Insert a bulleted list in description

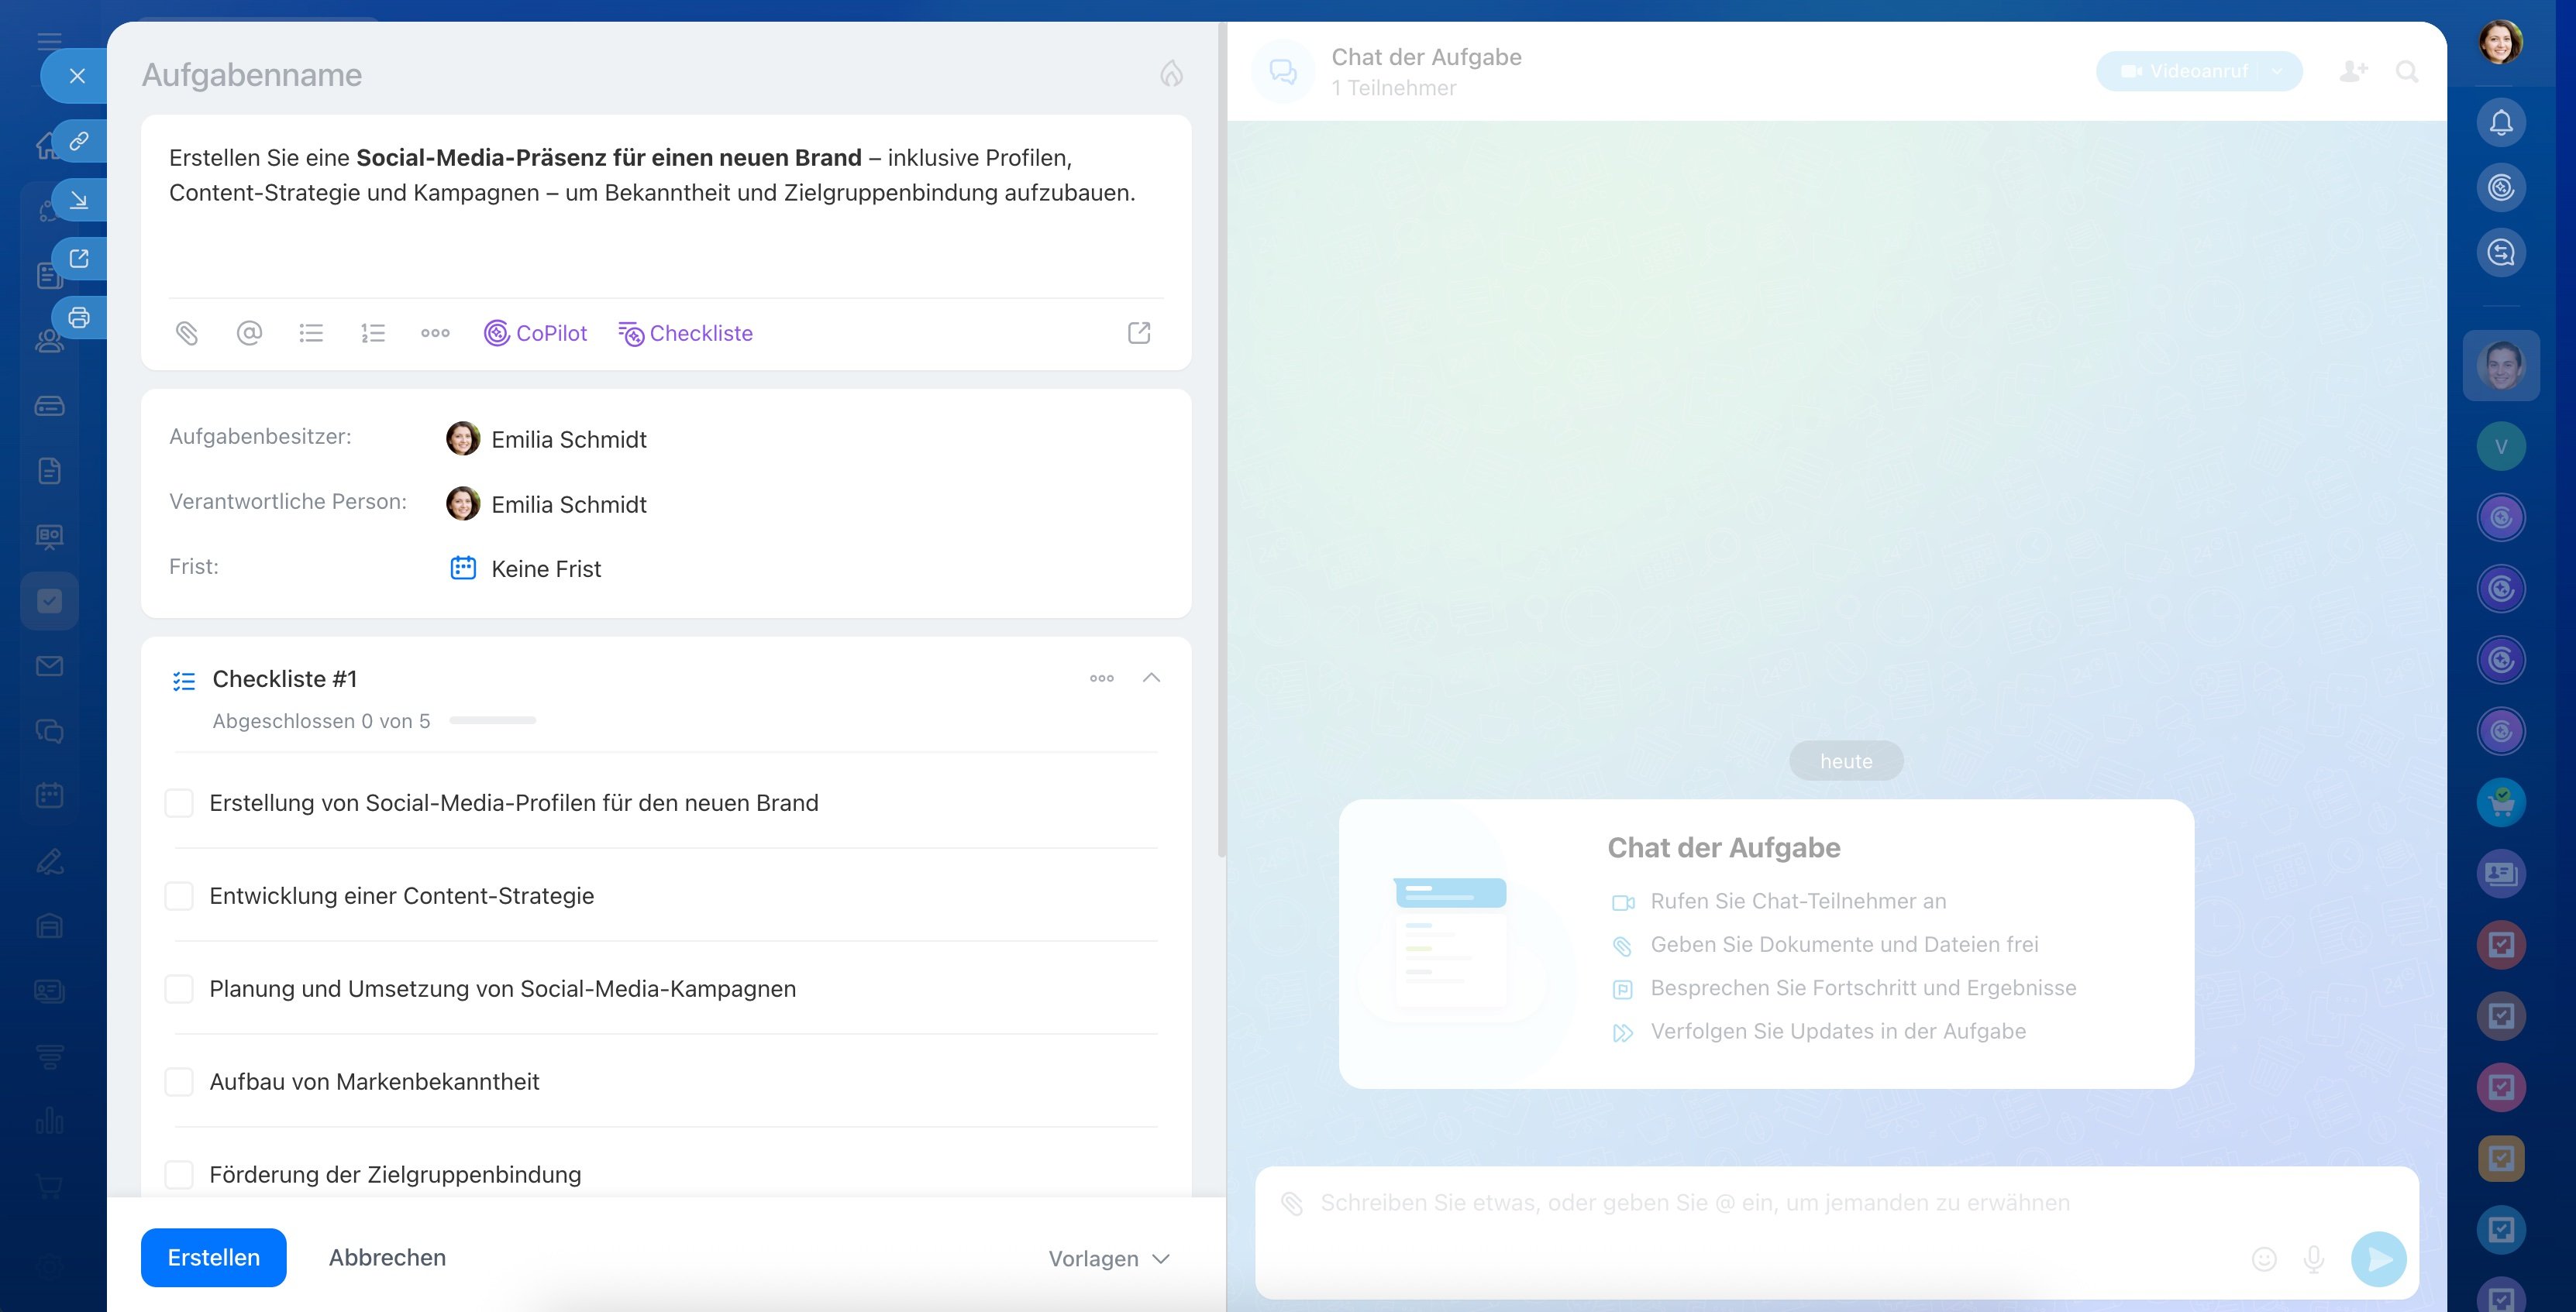tap(311, 333)
